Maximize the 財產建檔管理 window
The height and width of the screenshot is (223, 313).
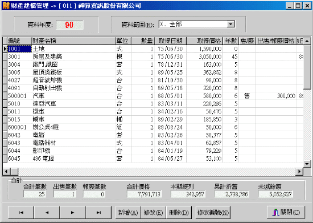click(x=298, y=6)
